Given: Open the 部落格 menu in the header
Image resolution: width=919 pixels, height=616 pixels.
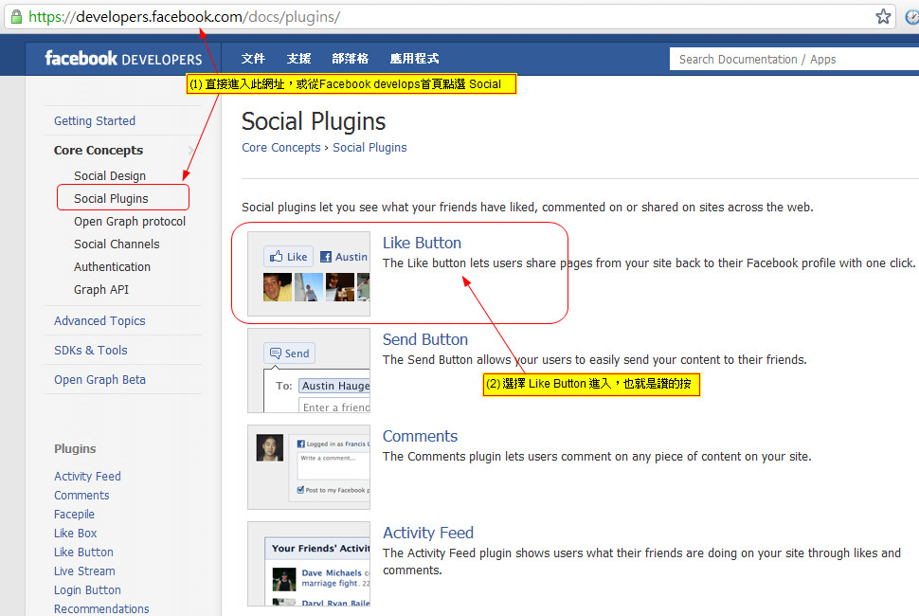Looking at the screenshot, I should click(x=351, y=59).
